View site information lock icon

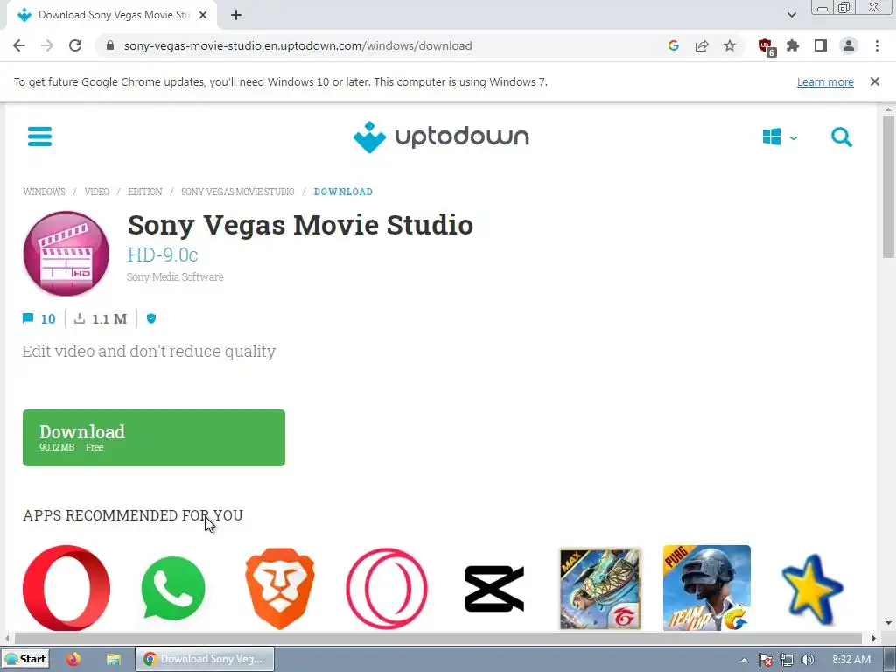pos(110,45)
